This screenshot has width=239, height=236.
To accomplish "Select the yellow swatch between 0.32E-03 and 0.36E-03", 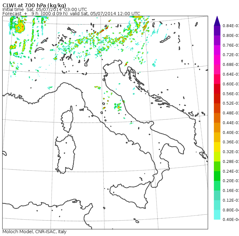I will point(217,147).
